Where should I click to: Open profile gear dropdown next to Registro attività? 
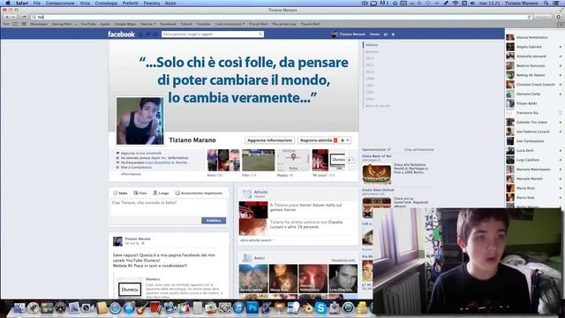point(345,140)
